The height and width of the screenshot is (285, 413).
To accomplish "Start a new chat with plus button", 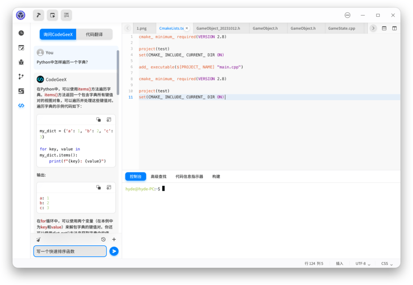I will click(x=114, y=239).
